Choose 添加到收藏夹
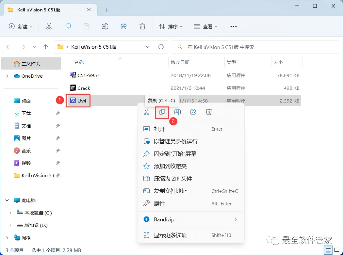Image resolution: width=343 pixels, height=255 pixels. tap(191, 166)
